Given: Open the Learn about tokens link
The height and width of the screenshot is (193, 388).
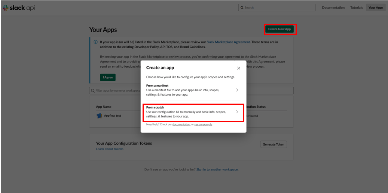Looking at the screenshot, I should coord(110,149).
